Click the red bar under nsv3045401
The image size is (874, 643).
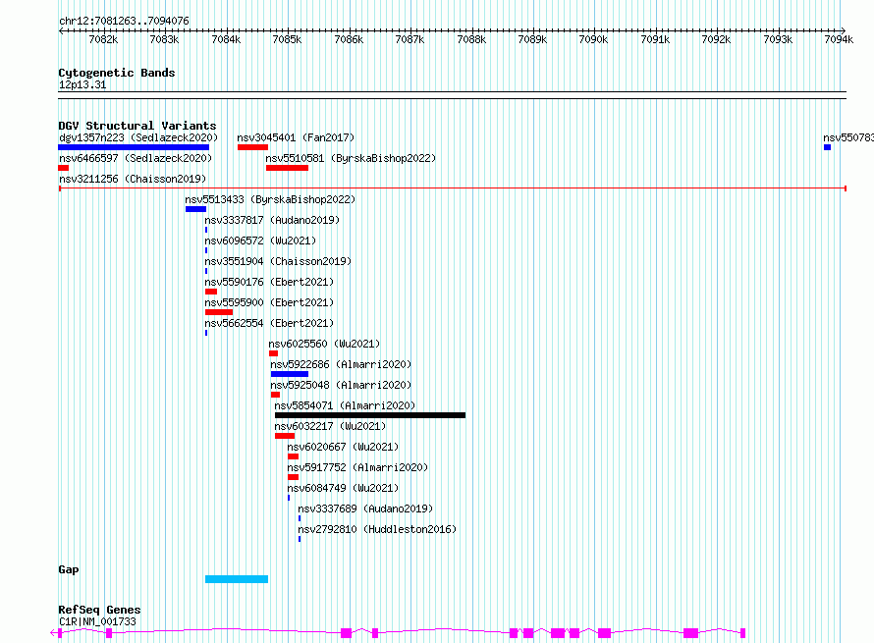pos(252,147)
